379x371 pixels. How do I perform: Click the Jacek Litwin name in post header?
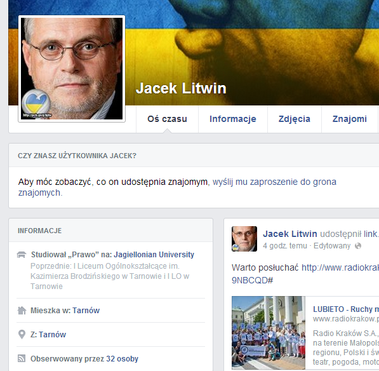(290, 234)
